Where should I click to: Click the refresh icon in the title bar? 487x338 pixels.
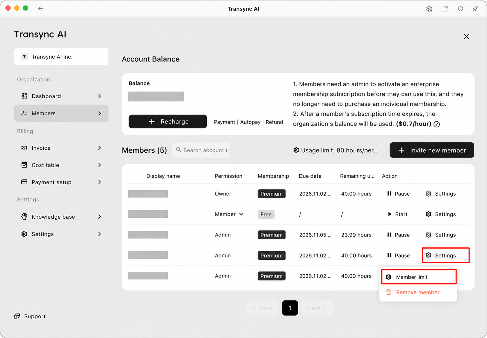(x=460, y=9)
